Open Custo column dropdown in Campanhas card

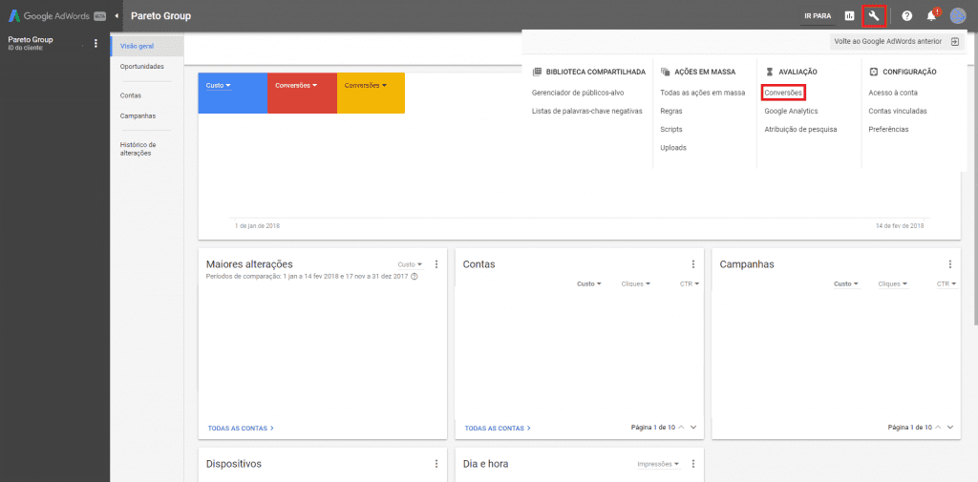tap(846, 283)
